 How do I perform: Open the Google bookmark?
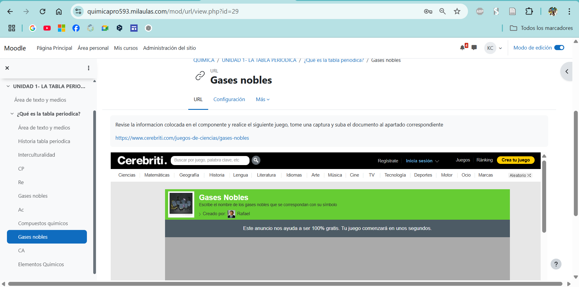(x=33, y=28)
